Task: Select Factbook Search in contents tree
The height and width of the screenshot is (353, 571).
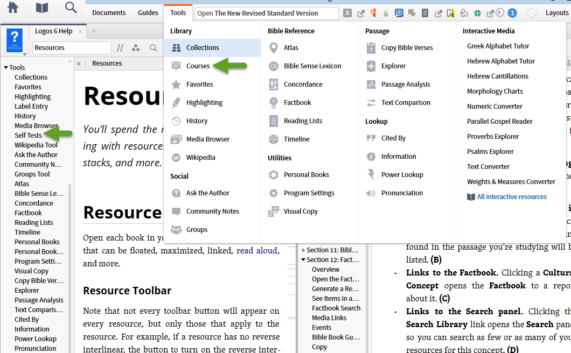Action: click(336, 308)
